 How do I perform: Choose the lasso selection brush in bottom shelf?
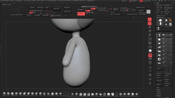pyautogui.click(x=68, y=94)
